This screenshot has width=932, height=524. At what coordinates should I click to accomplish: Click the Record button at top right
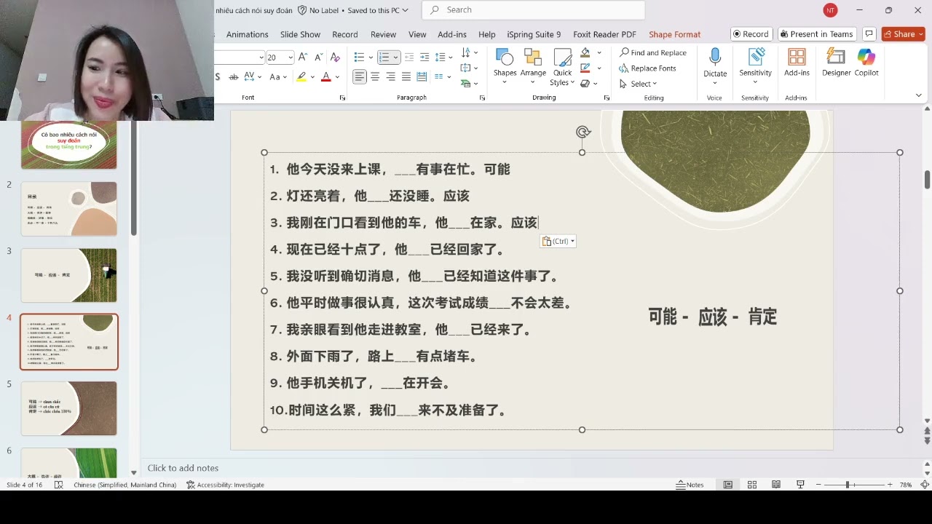[751, 34]
